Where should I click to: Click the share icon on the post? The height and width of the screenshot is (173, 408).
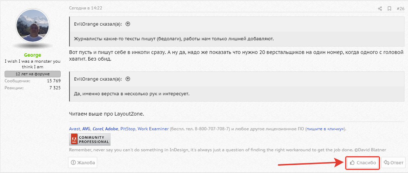pyautogui.click(x=380, y=8)
